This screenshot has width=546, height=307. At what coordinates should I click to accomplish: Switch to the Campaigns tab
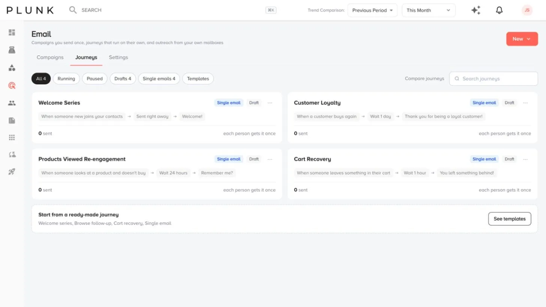click(50, 57)
